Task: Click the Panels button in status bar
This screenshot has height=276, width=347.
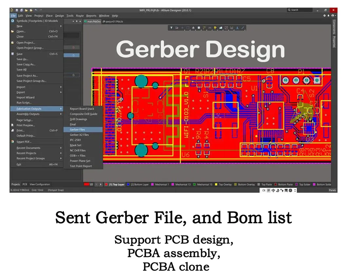Action: (332, 190)
